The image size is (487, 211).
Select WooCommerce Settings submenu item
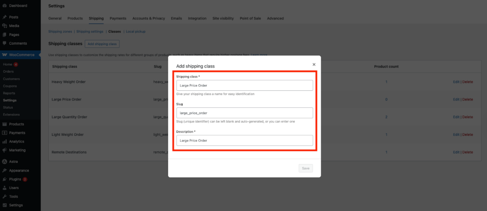coord(10,100)
